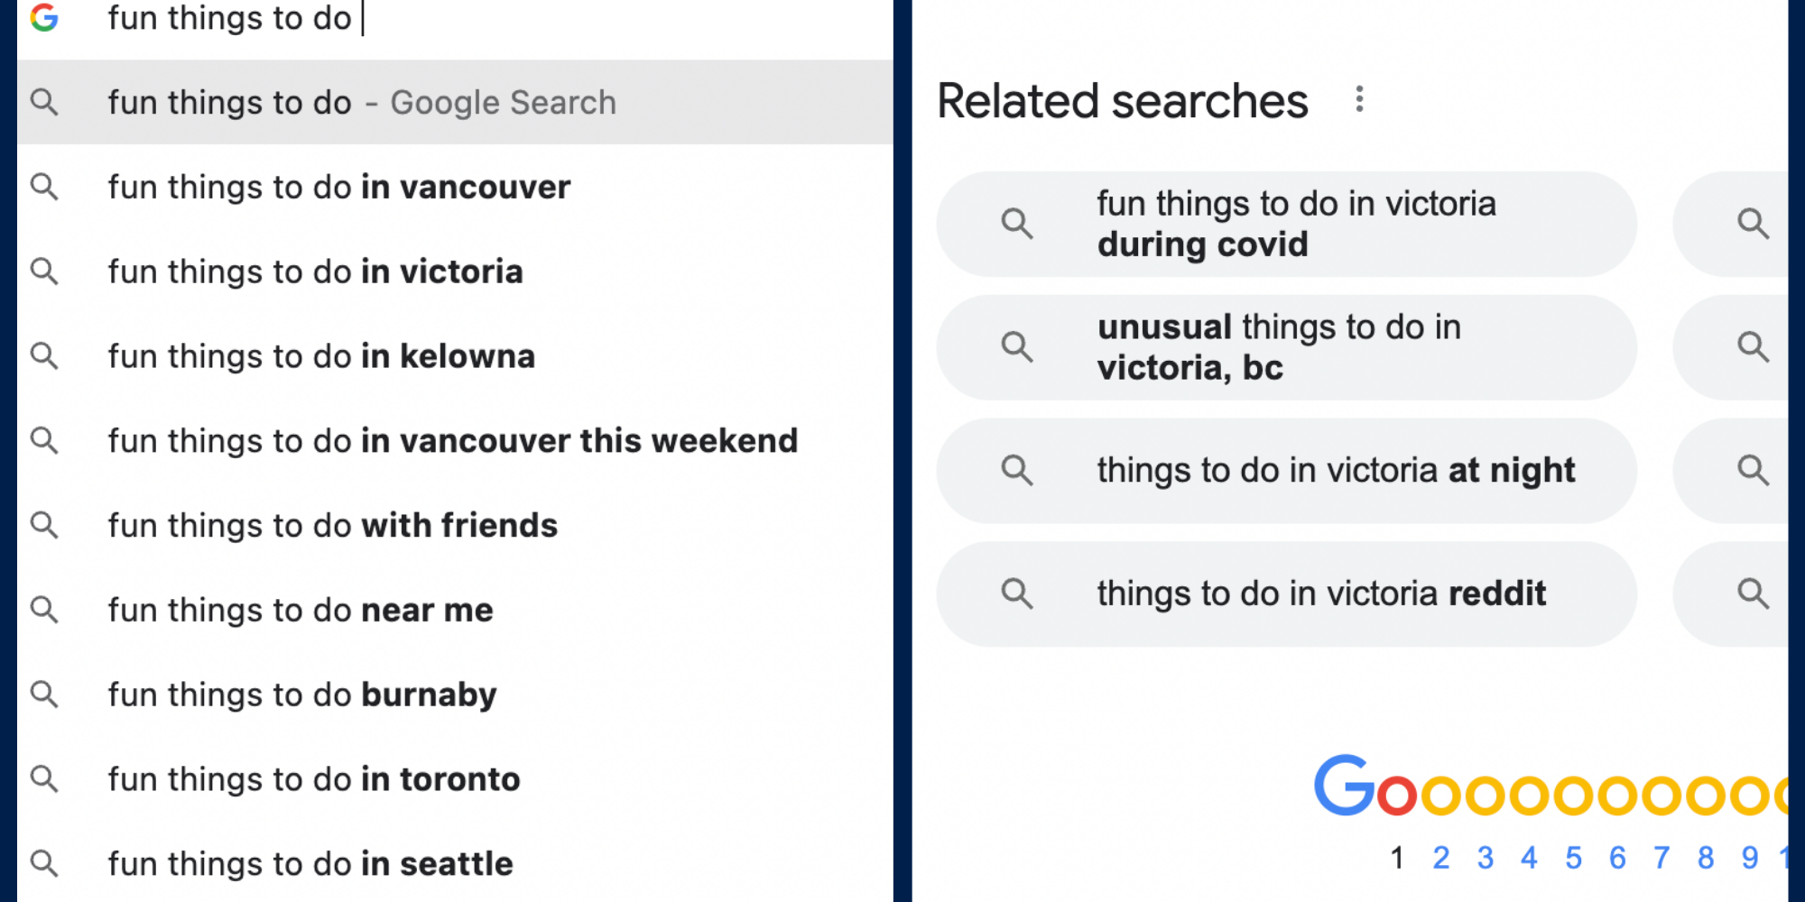Click the magnifier icon beside "fun things to do with friends"
The height and width of the screenshot is (902, 1805).
click(44, 525)
